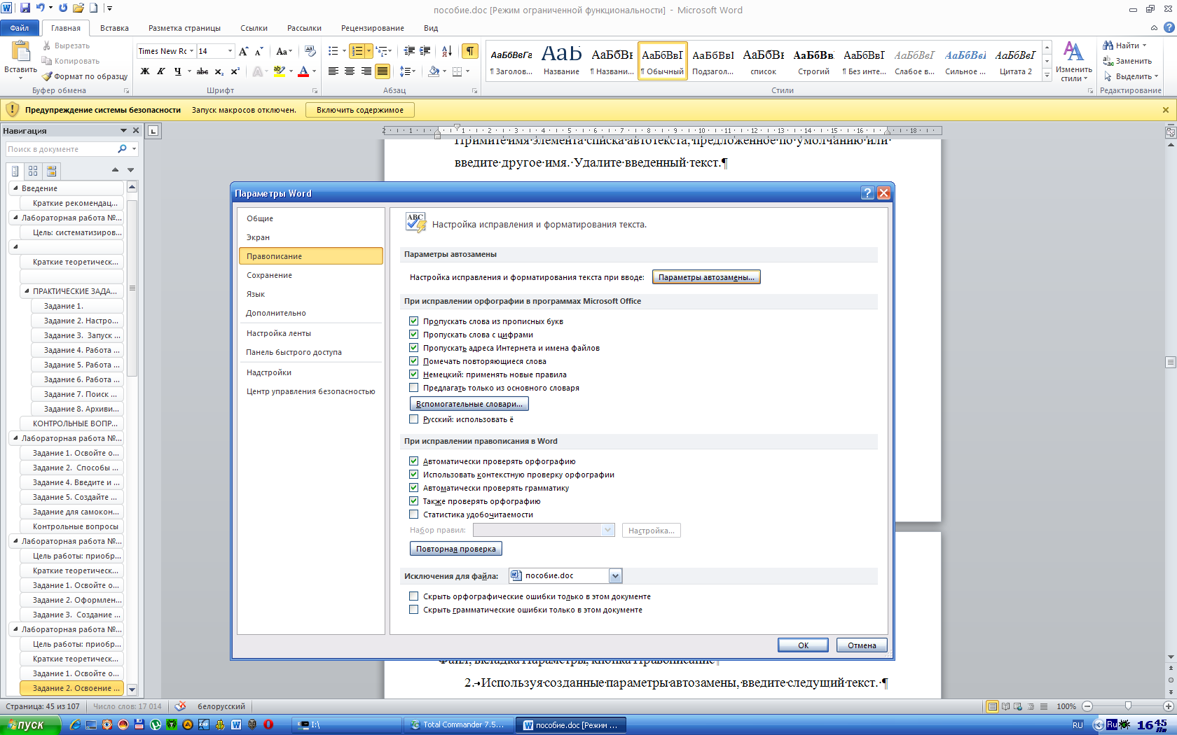Screen dimensions: 1177x735
Task: Open help with the Parameters Word question icon
Action: (x=867, y=193)
